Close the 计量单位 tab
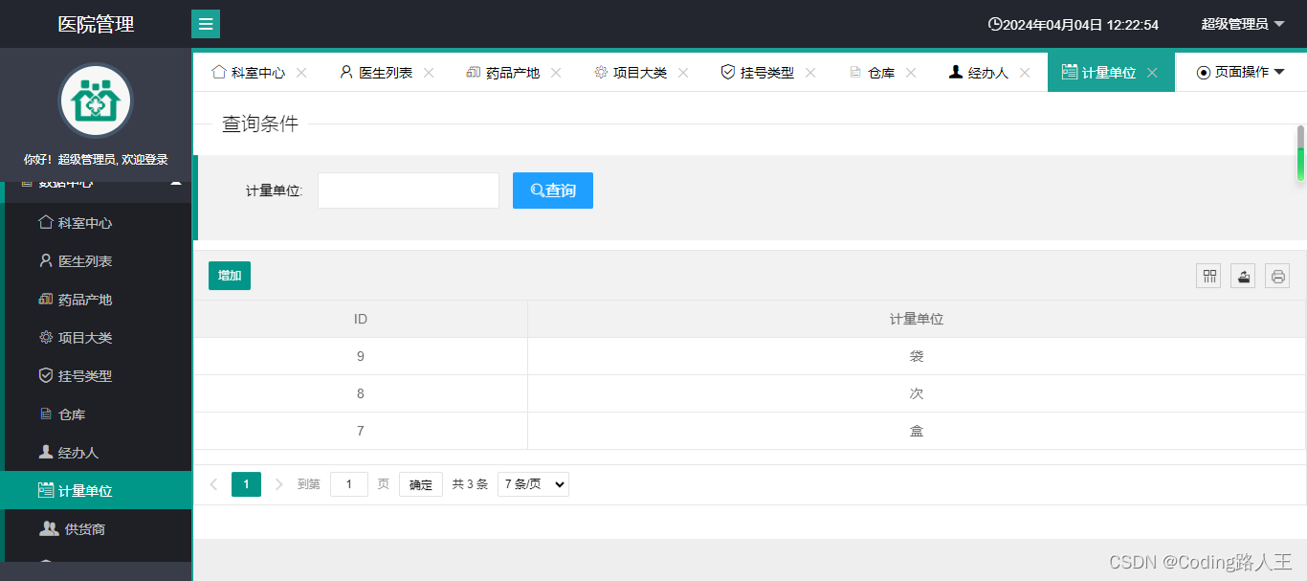 [1152, 72]
